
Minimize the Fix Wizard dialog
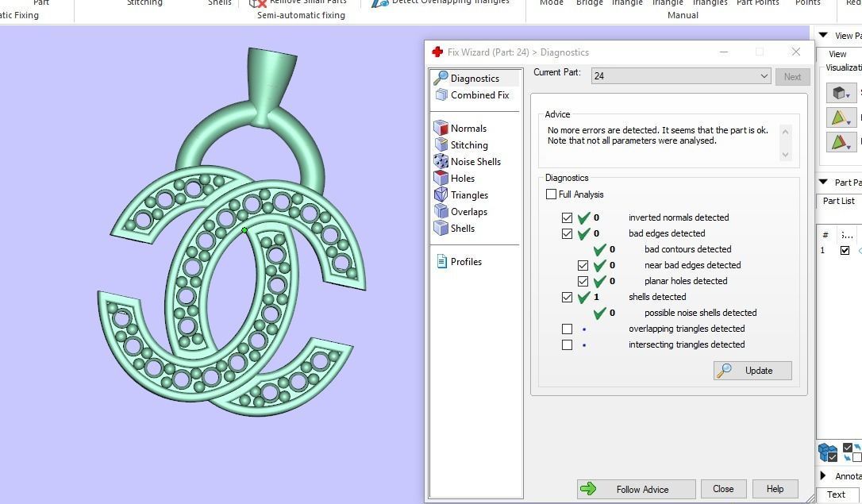[x=724, y=52]
